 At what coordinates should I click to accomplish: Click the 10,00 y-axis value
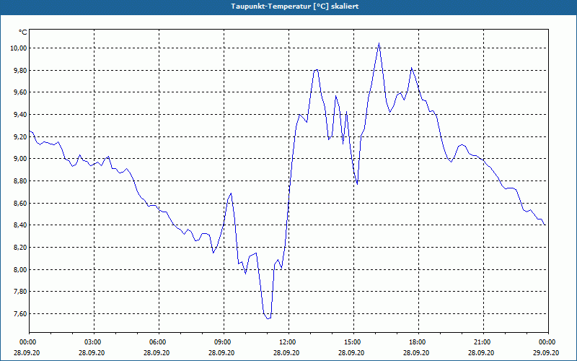(19, 48)
